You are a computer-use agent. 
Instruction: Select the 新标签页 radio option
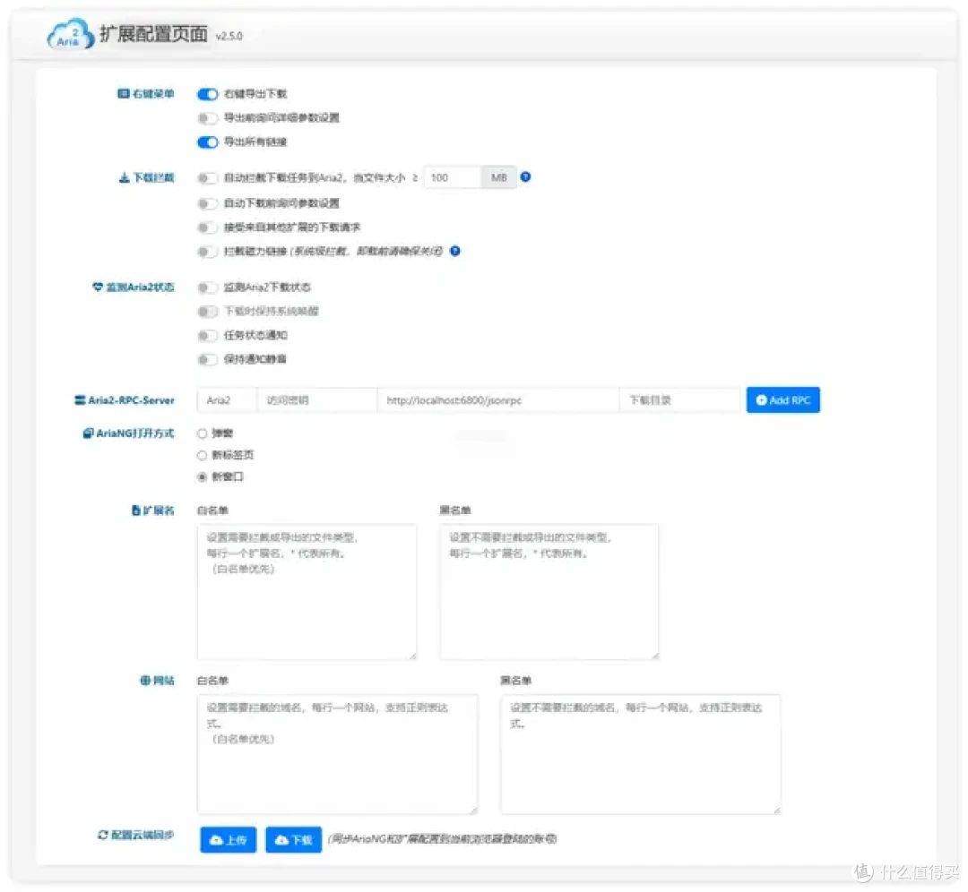click(202, 455)
